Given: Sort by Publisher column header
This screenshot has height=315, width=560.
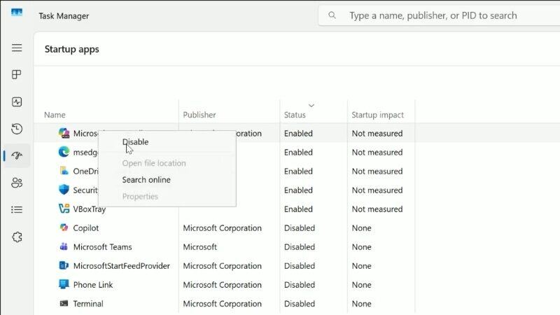Looking at the screenshot, I should coord(199,115).
